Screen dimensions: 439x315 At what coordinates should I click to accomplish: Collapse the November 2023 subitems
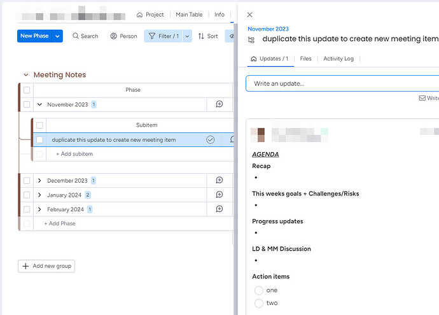click(x=39, y=104)
